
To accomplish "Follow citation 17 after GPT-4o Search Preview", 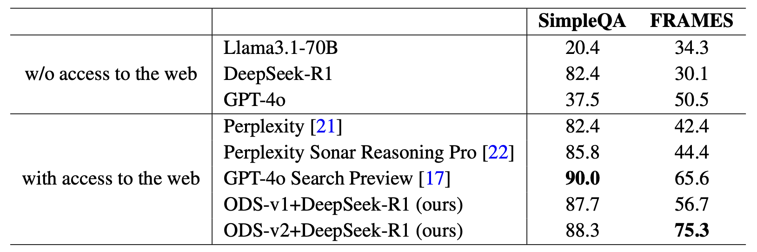I will (x=435, y=179).
